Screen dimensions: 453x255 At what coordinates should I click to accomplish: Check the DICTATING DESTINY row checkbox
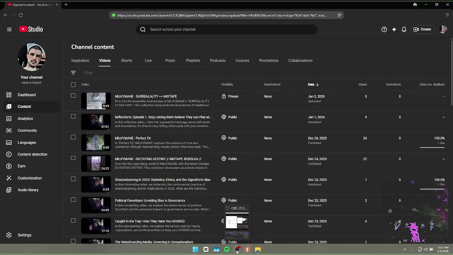73,158
